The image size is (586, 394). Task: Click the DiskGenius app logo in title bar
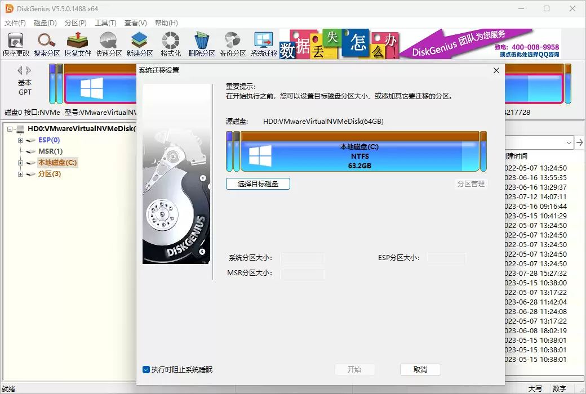click(9, 8)
